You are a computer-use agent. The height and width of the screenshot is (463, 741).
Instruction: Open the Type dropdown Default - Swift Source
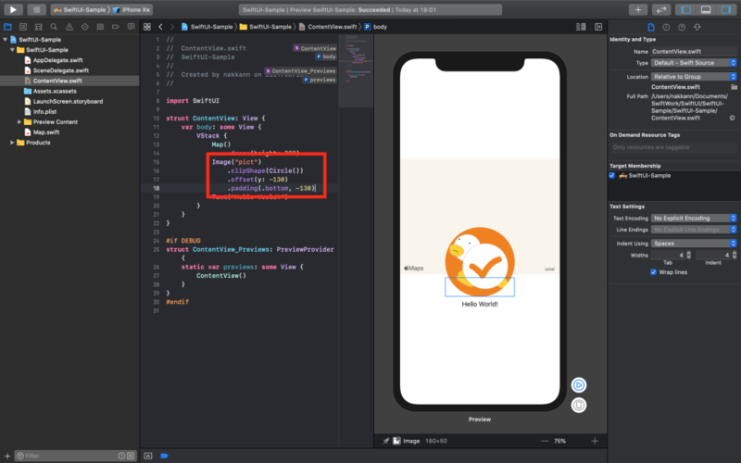click(x=693, y=63)
